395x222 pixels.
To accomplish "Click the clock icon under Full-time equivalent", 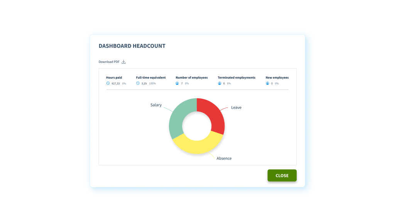I will point(138,83).
